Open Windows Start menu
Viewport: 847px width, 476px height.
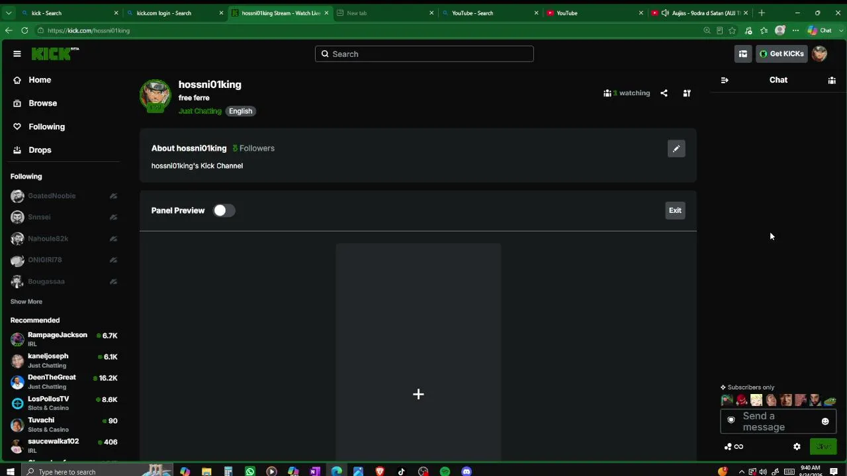pyautogui.click(x=11, y=471)
